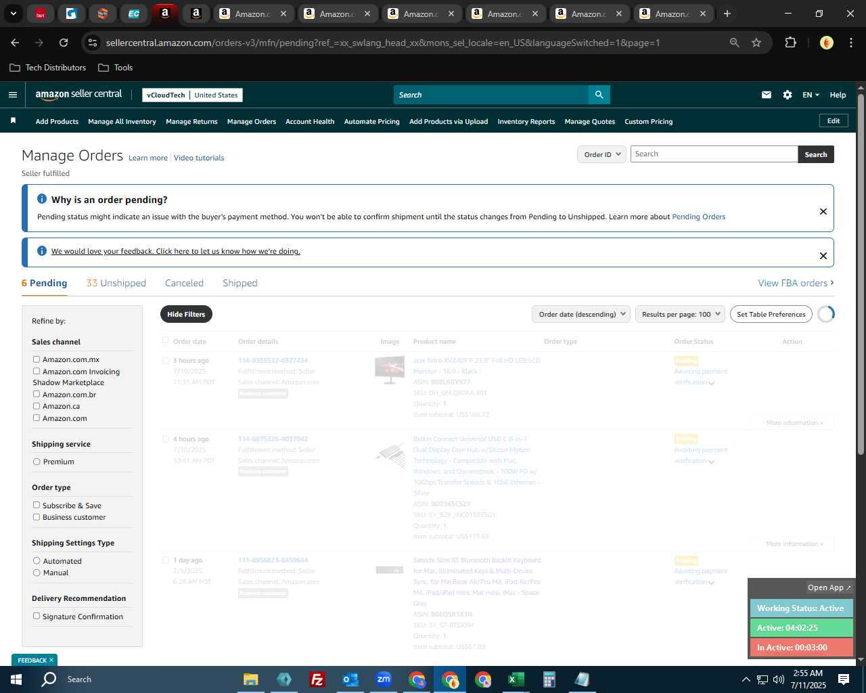This screenshot has width=866, height=693.
Task: Click the header Search text box
Action: pos(491,95)
